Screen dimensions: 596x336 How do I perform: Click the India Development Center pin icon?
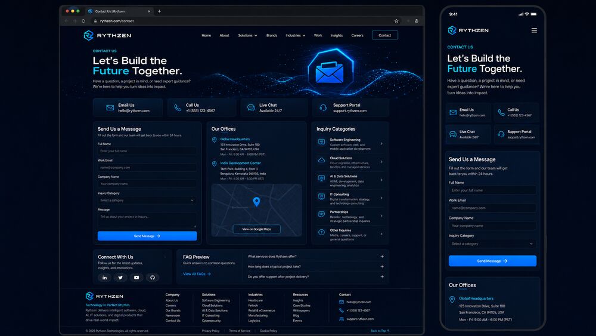click(x=215, y=164)
